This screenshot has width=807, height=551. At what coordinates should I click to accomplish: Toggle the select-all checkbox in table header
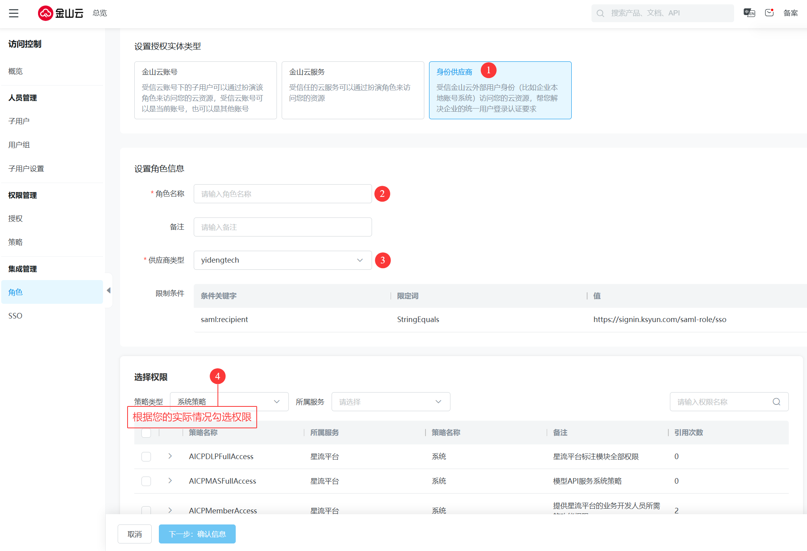coord(146,433)
